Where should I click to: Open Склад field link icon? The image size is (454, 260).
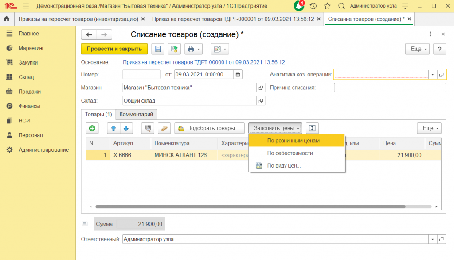tap(261, 101)
